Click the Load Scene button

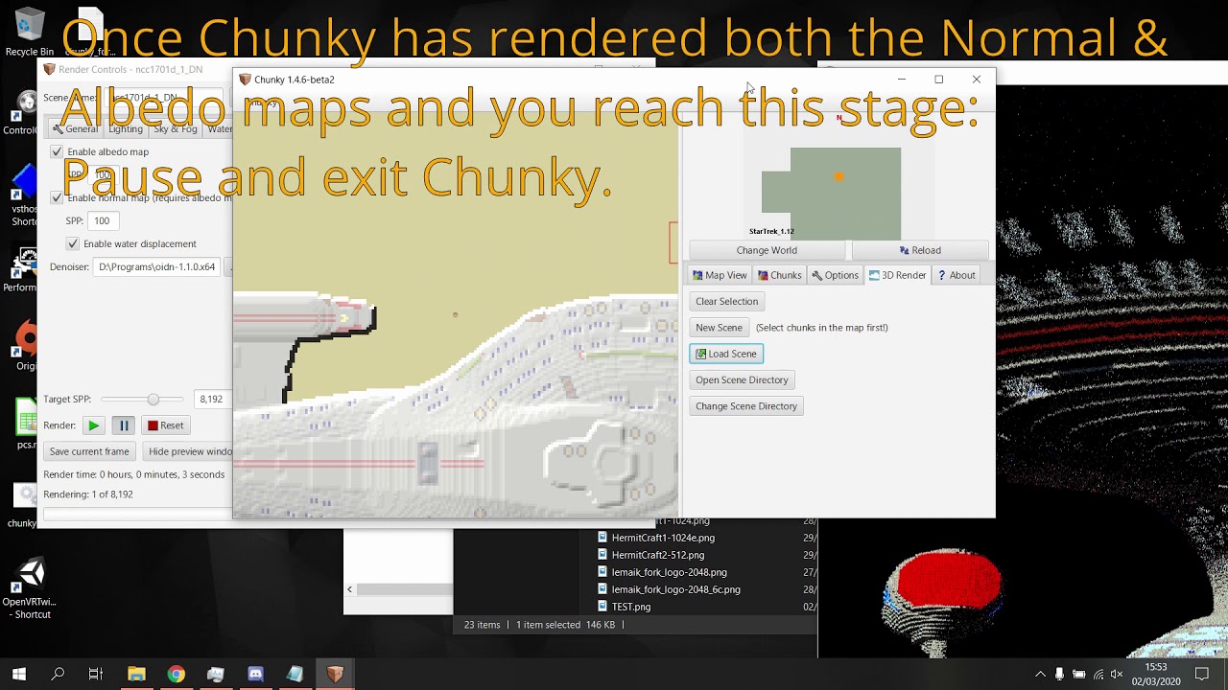(x=726, y=354)
